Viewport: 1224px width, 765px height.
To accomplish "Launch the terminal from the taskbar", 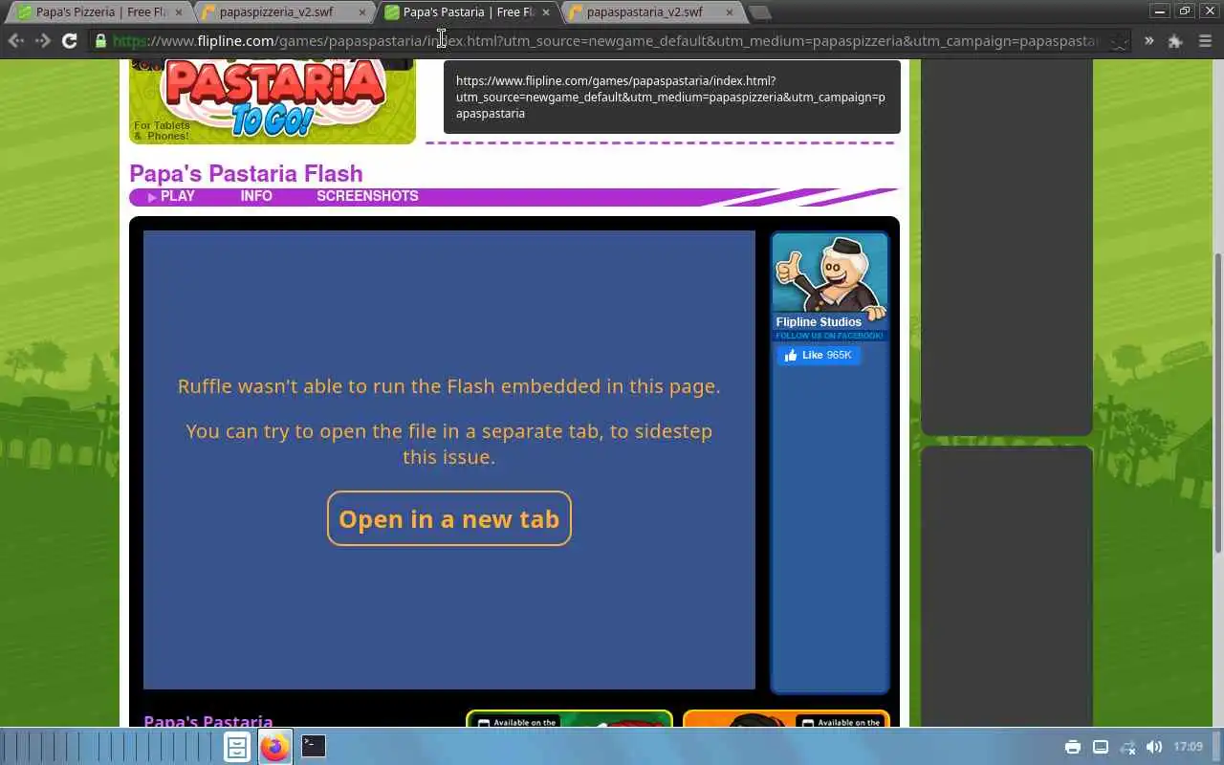I will coord(314,746).
